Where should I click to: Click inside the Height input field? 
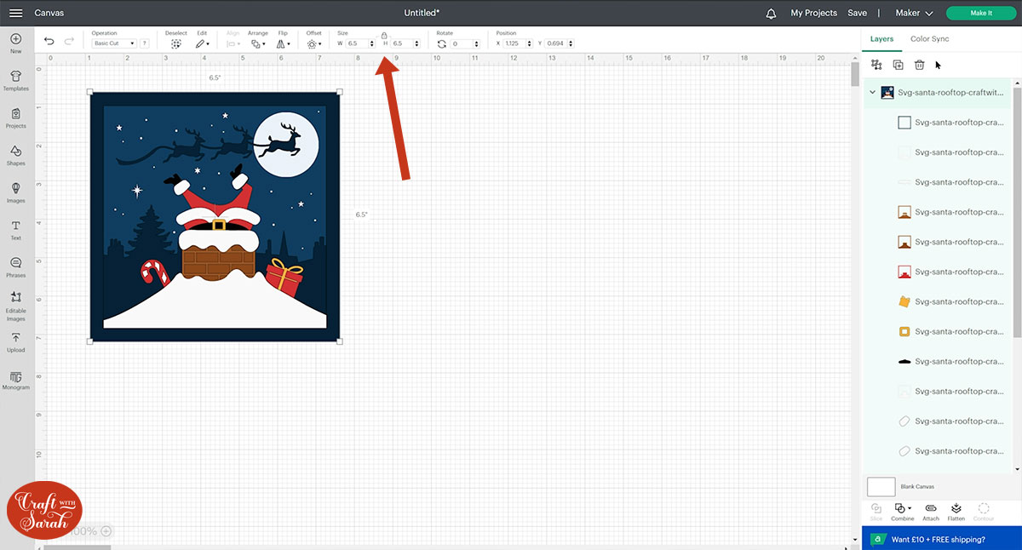(x=401, y=43)
